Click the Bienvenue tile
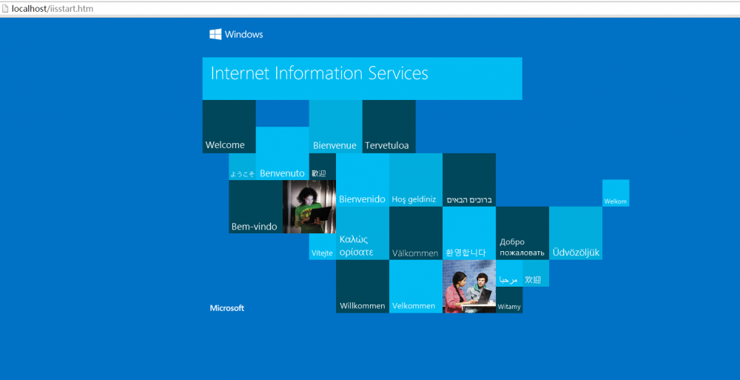Screen dimensions: 740x380 [335, 127]
